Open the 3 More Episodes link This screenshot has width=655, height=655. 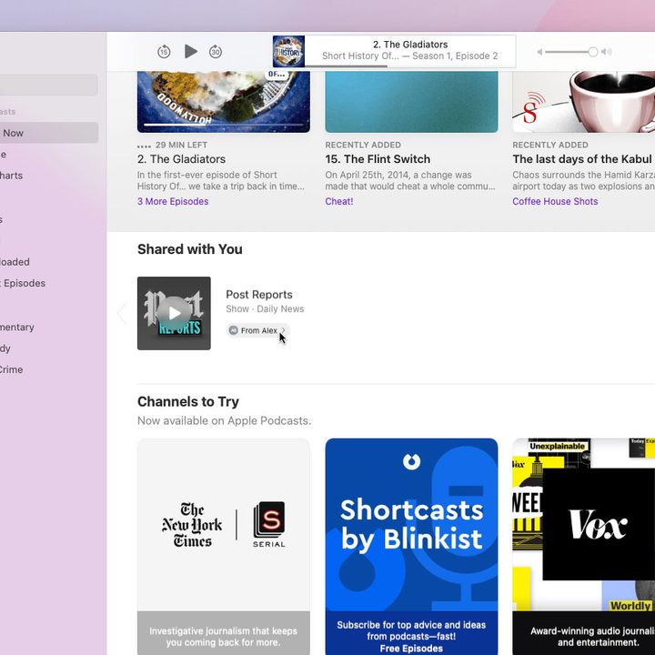[x=173, y=201]
